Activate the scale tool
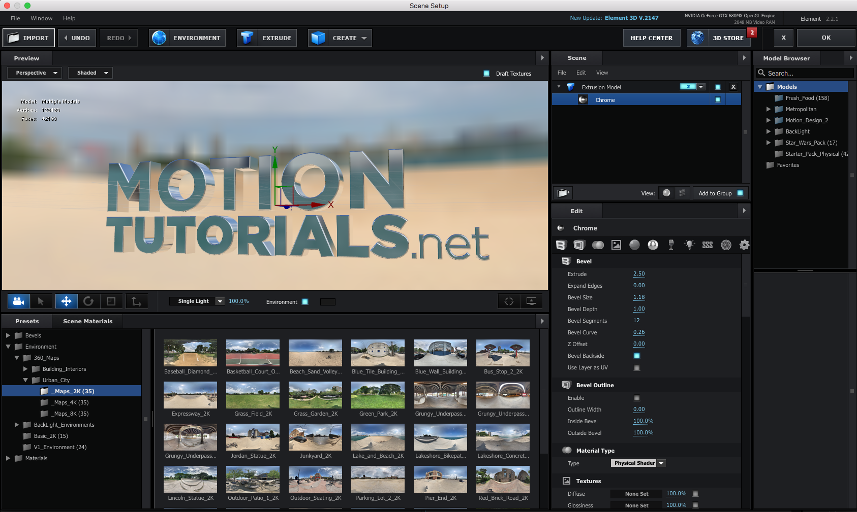This screenshot has width=857, height=512. [111, 301]
